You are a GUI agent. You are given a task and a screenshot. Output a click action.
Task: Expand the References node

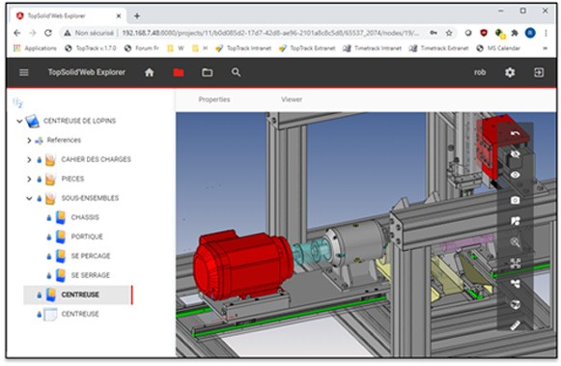tap(29, 140)
